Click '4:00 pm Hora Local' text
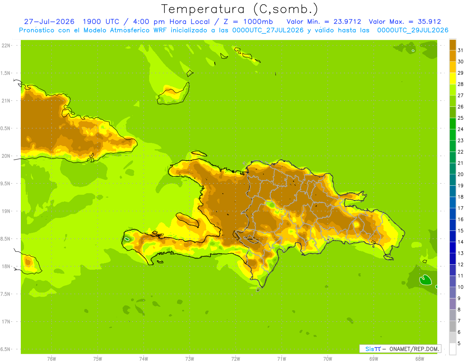Viewport: 471px width, 364px height. coord(172,22)
